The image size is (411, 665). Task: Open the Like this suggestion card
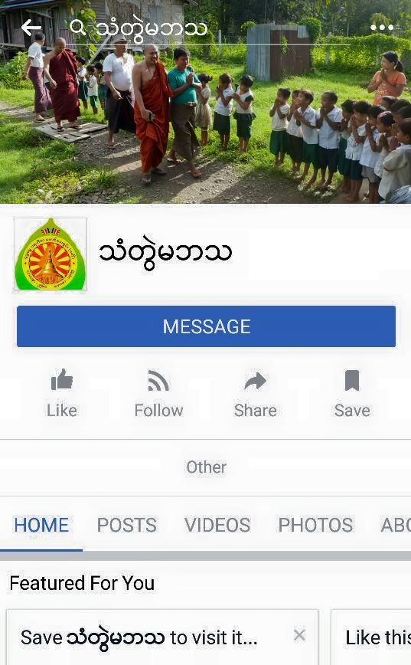click(370, 637)
